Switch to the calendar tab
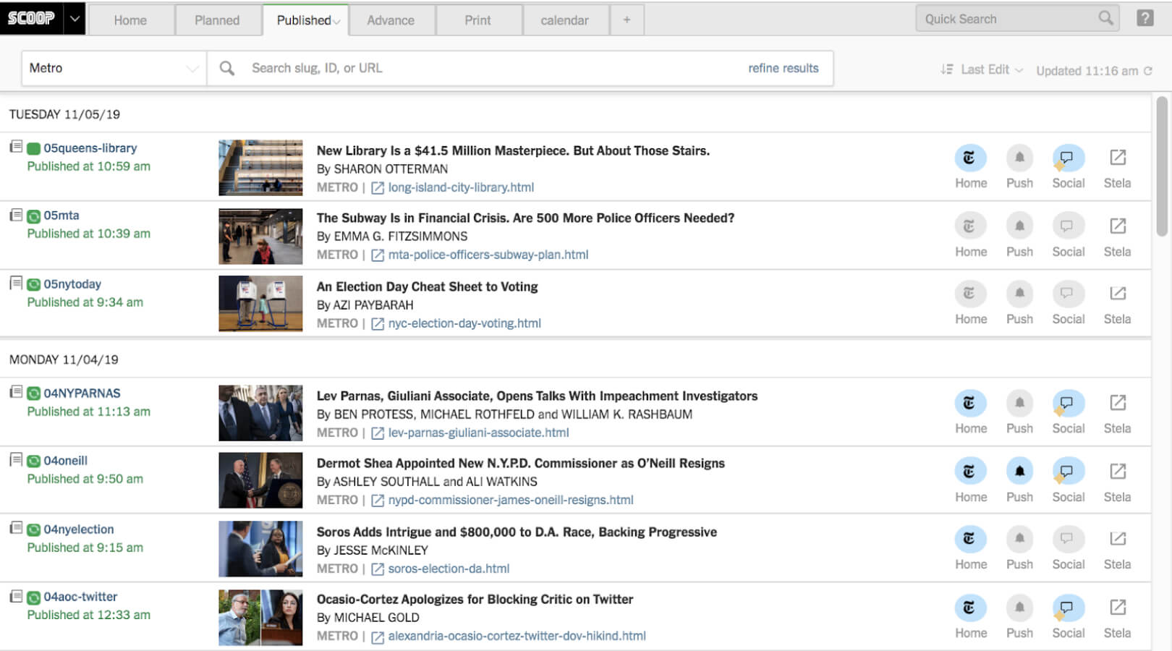The image size is (1172, 651). (x=564, y=20)
